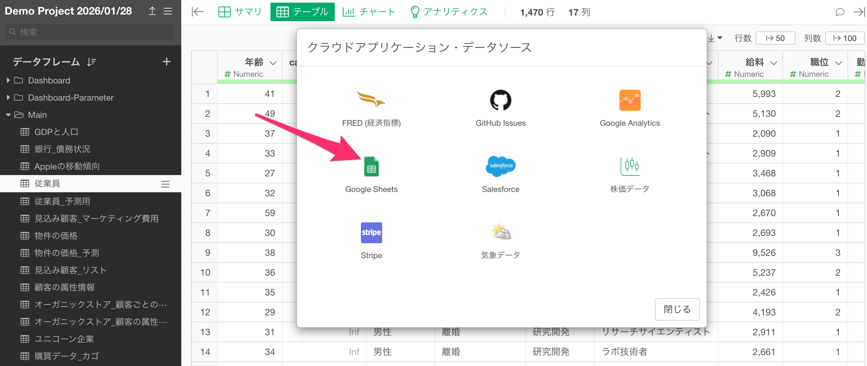Click the 検索 search field

(89, 32)
